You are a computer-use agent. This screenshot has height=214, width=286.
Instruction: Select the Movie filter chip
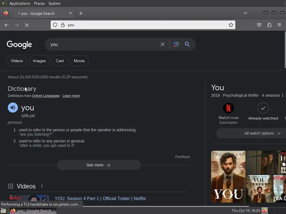[79, 61]
